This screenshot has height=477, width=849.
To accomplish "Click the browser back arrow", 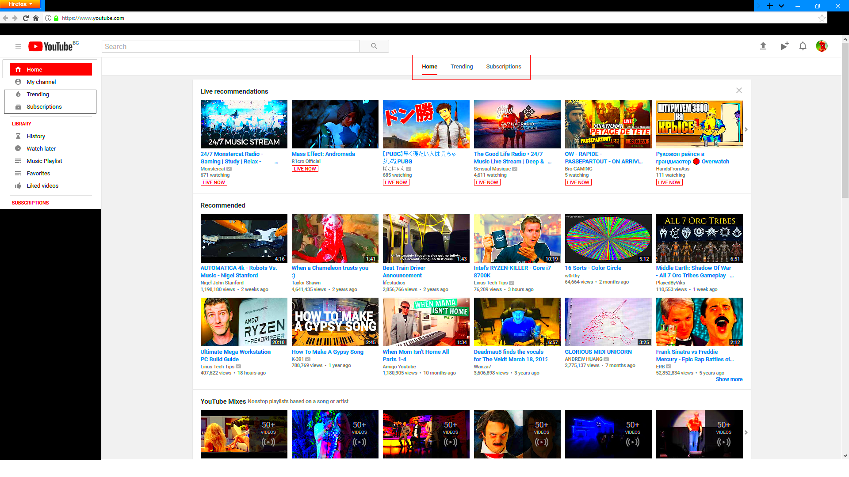I will [x=5, y=18].
